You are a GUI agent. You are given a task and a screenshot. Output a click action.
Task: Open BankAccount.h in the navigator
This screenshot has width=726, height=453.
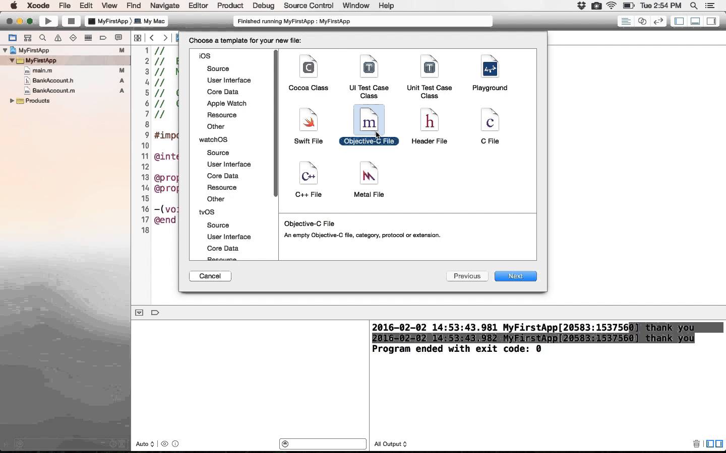[53, 81]
